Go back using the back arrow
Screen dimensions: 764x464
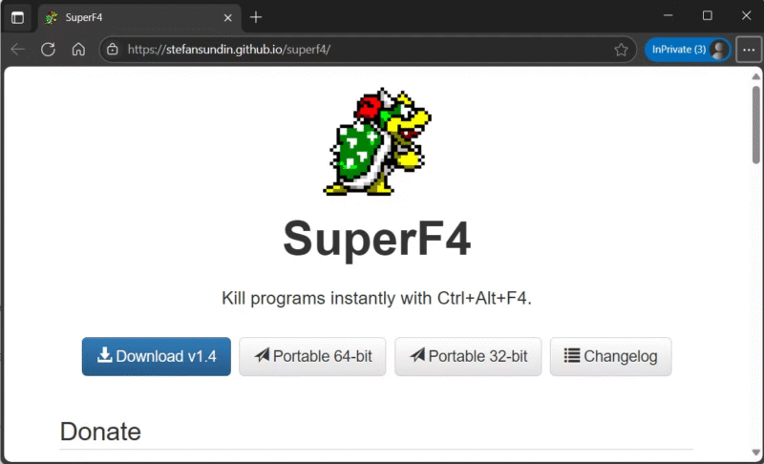(x=17, y=50)
